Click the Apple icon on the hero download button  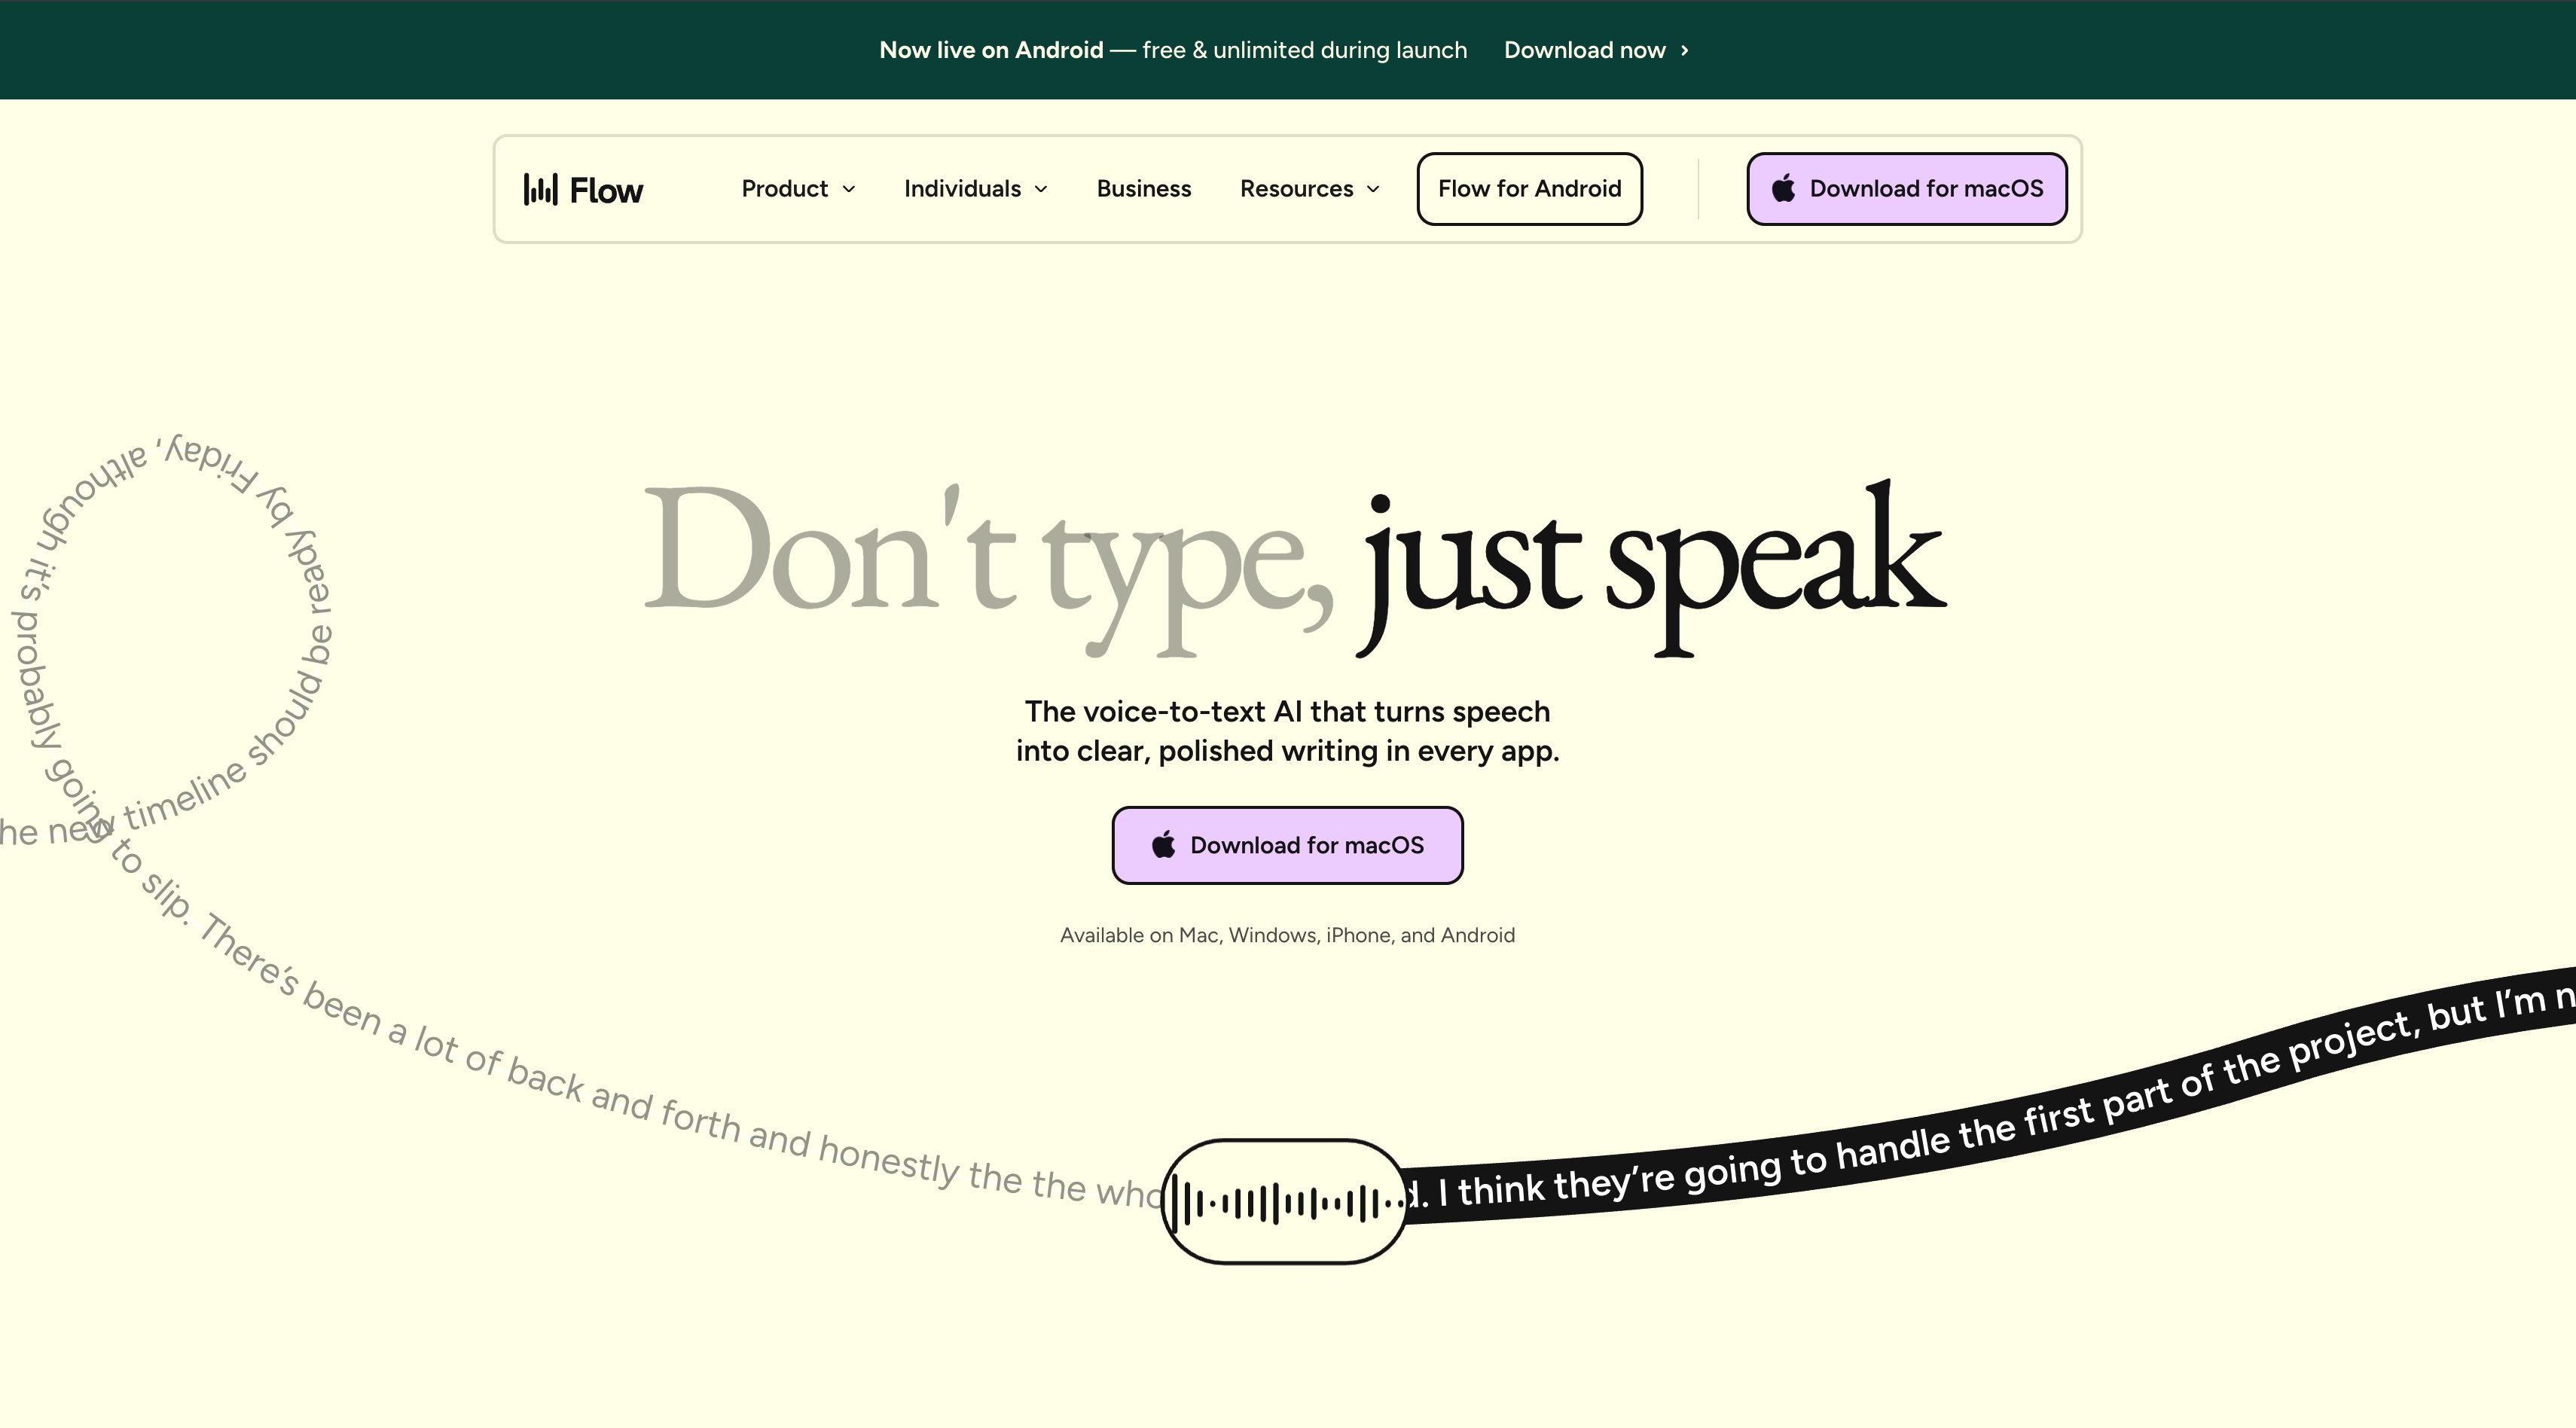coord(1163,845)
